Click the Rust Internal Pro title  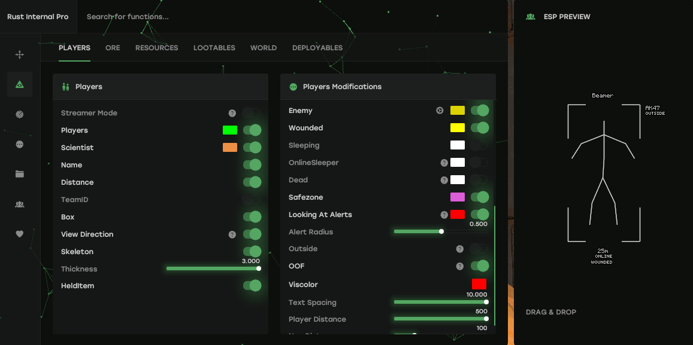[x=38, y=17]
